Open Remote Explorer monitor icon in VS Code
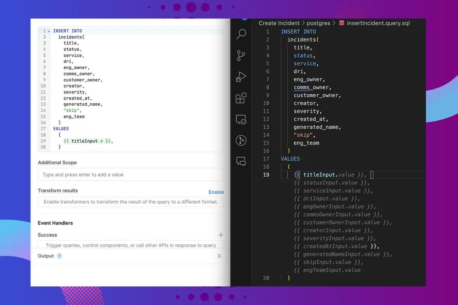 pyautogui.click(x=241, y=120)
